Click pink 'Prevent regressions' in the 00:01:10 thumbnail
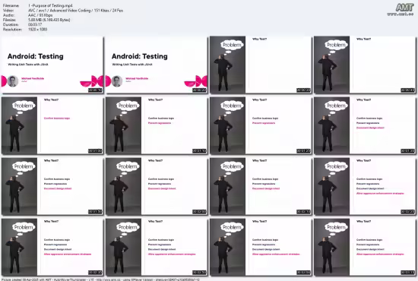418x281 pixels. 160,123
